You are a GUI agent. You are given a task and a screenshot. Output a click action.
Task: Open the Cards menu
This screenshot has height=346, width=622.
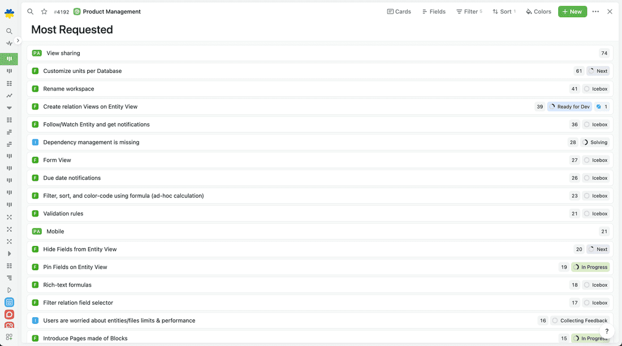(399, 11)
